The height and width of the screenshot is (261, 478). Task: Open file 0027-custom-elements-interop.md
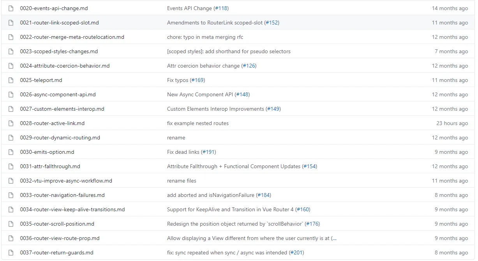pos(62,109)
